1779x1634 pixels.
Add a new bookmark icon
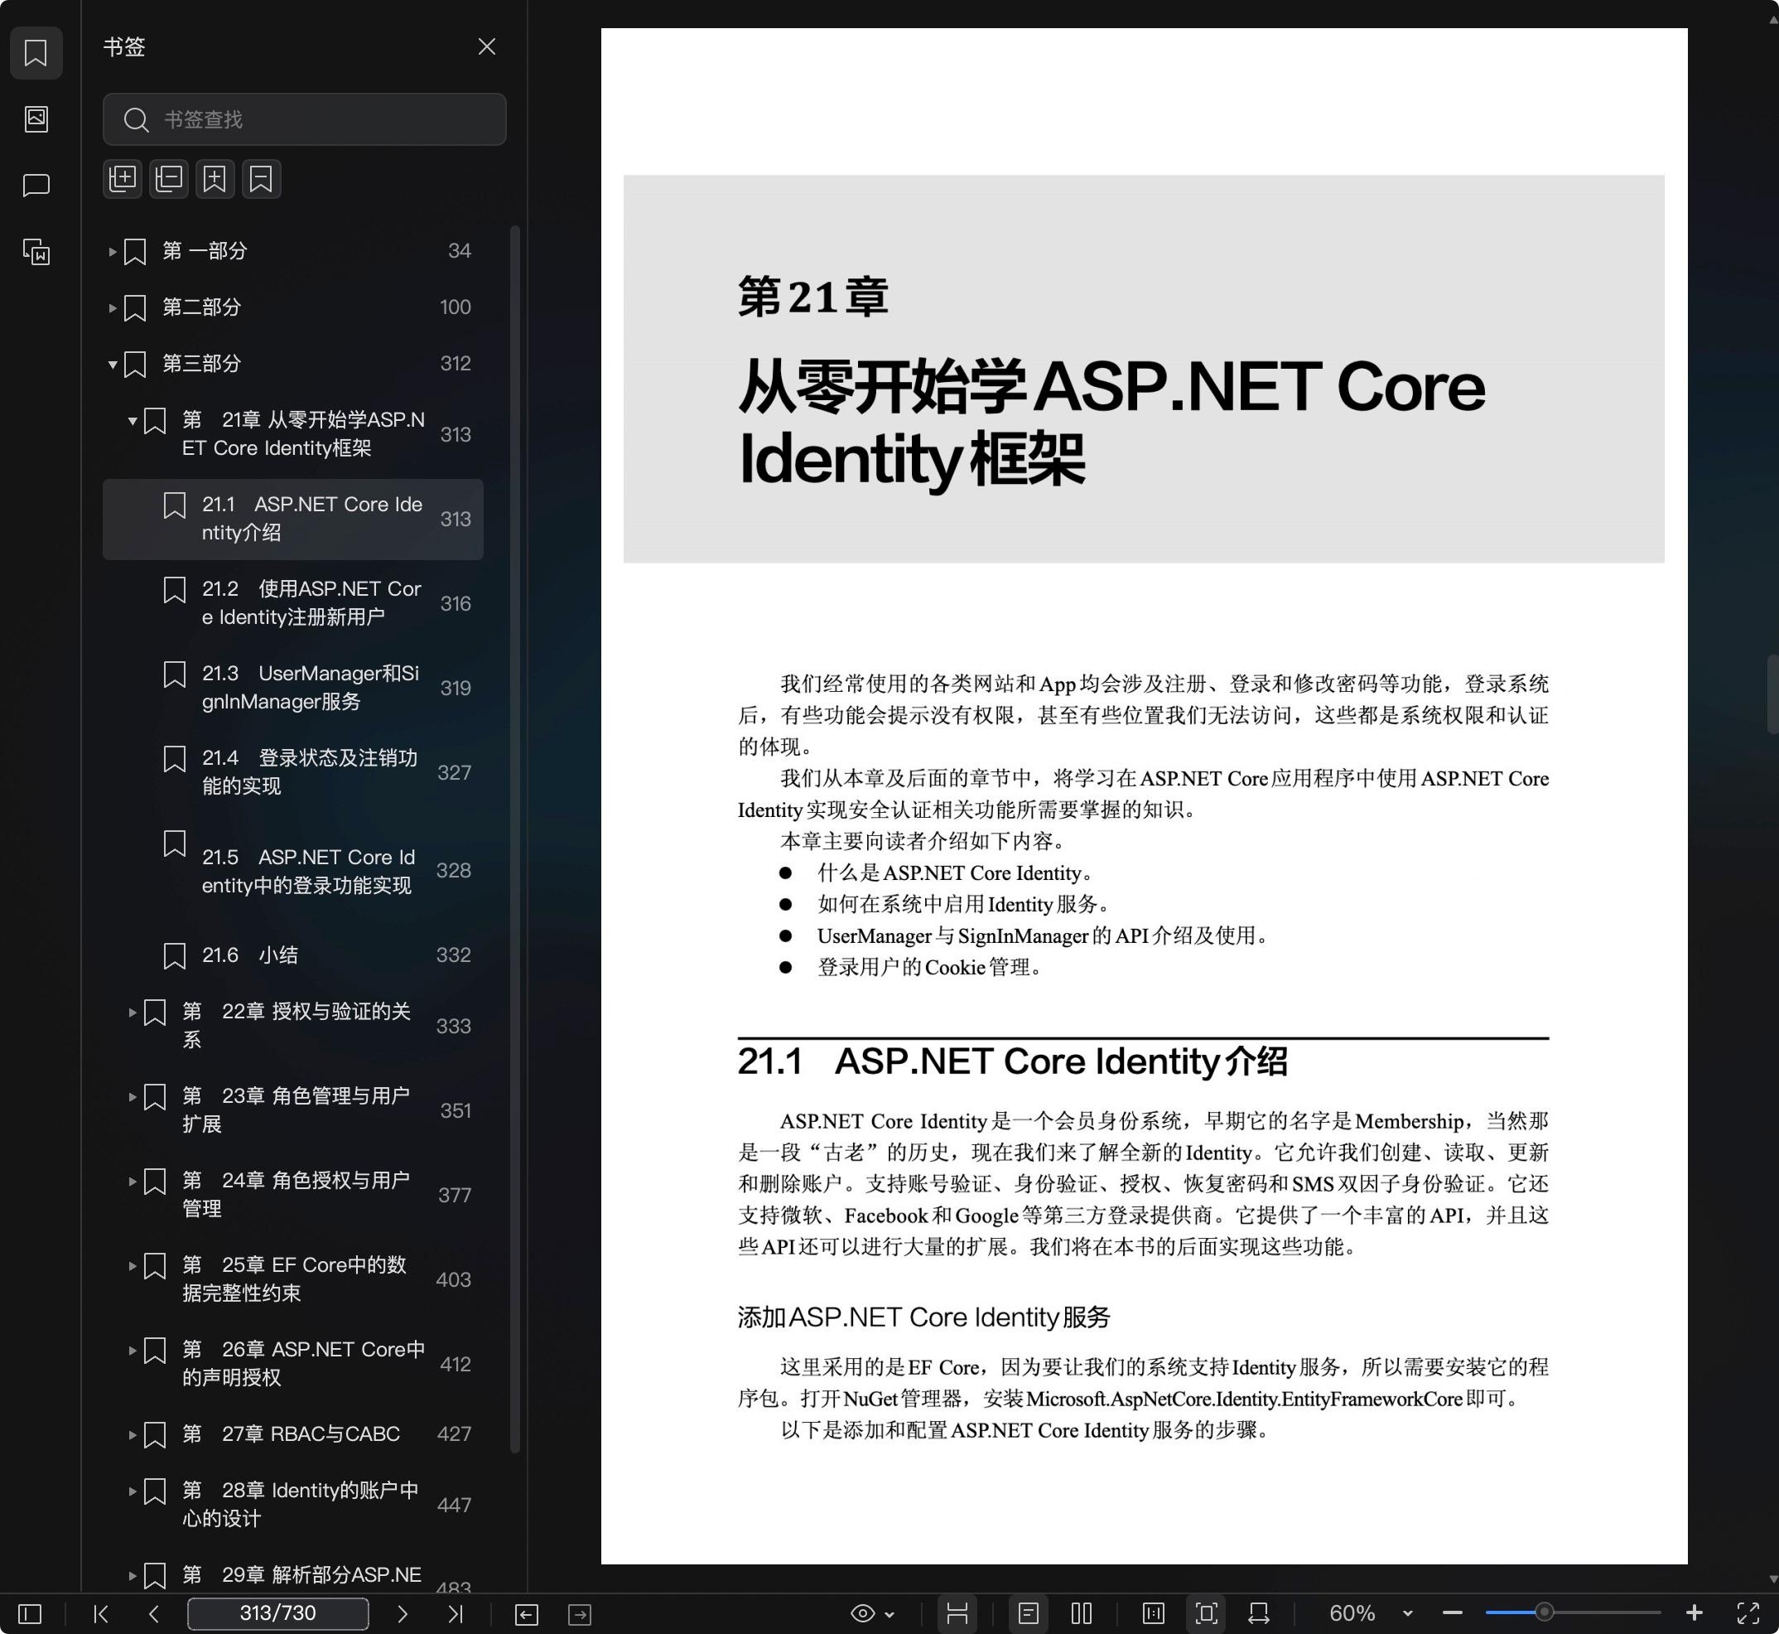pyautogui.click(x=215, y=179)
